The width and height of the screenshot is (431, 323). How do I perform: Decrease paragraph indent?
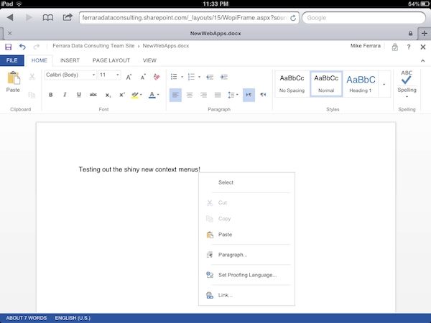210,78
